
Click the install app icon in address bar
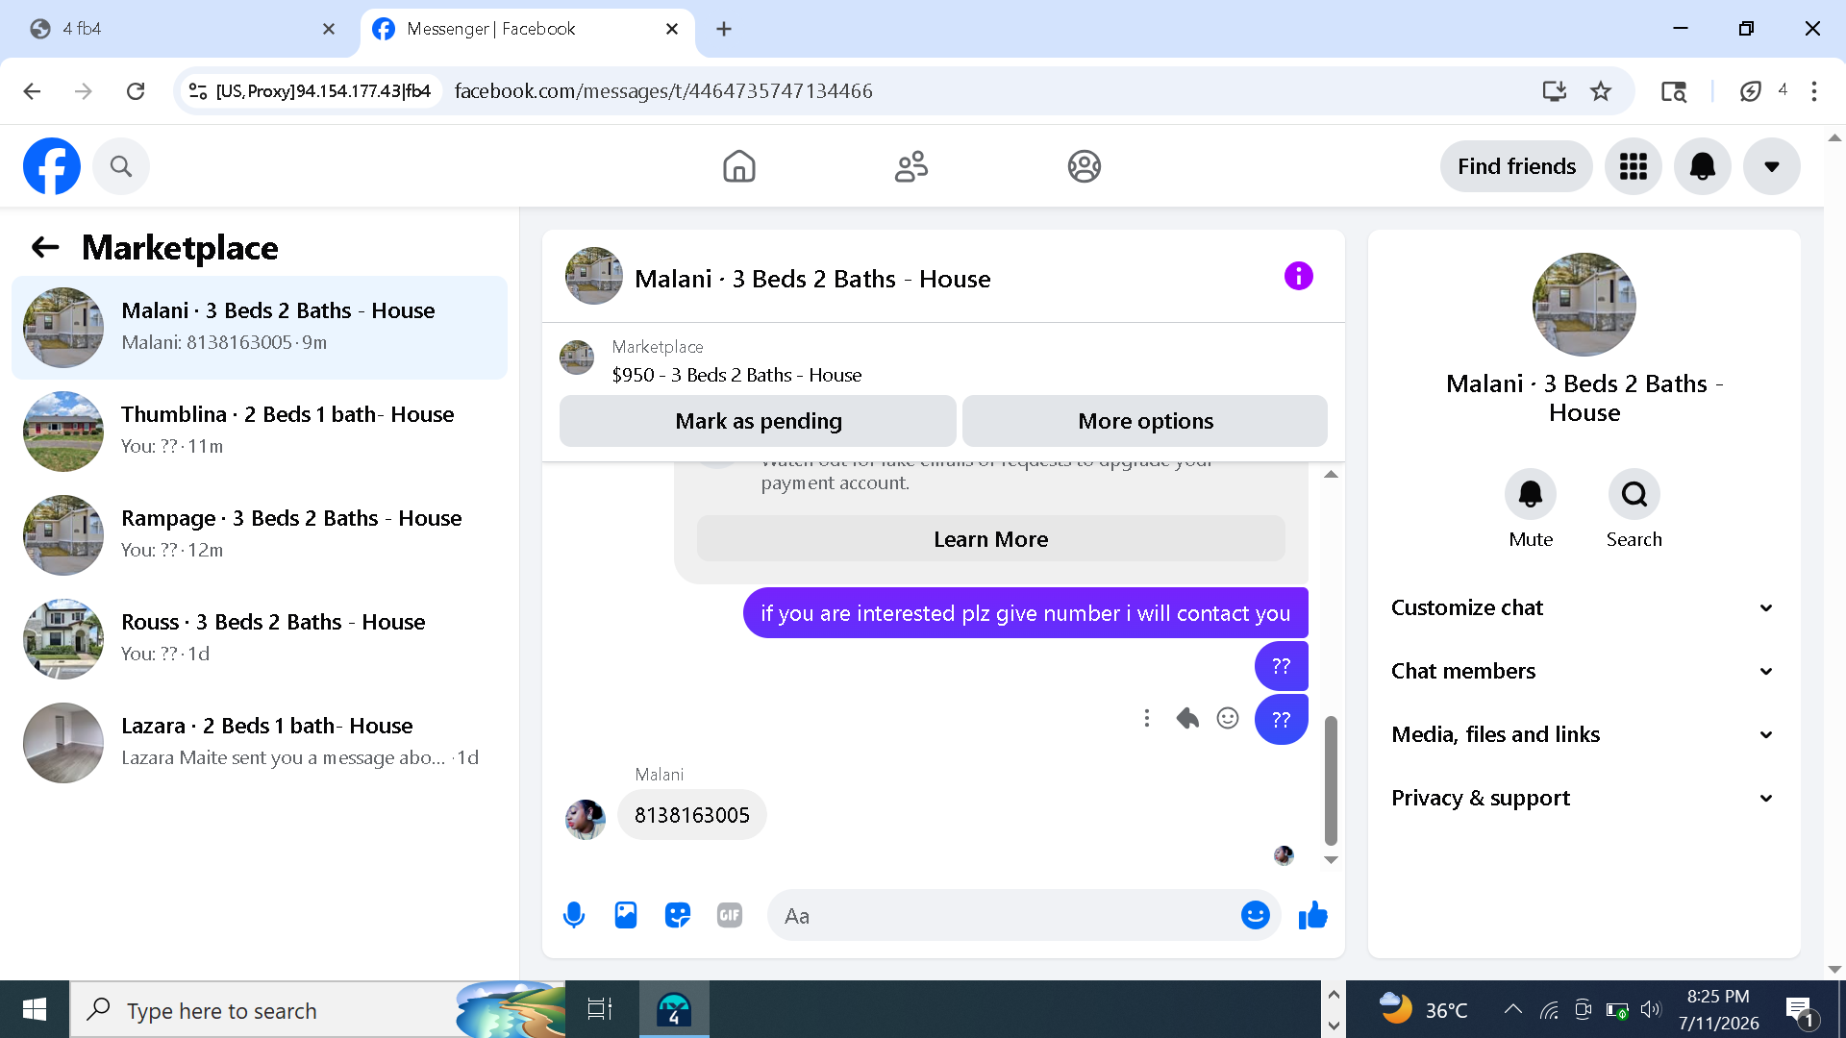(x=1555, y=91)
